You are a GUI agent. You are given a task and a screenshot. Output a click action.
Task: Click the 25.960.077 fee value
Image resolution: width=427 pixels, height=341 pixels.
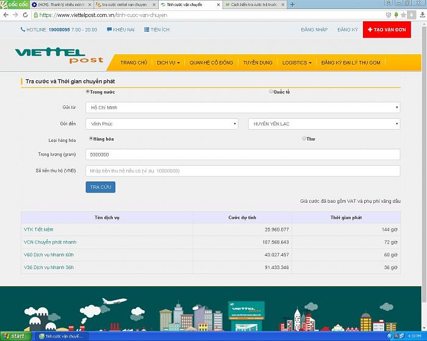(277, 230)
